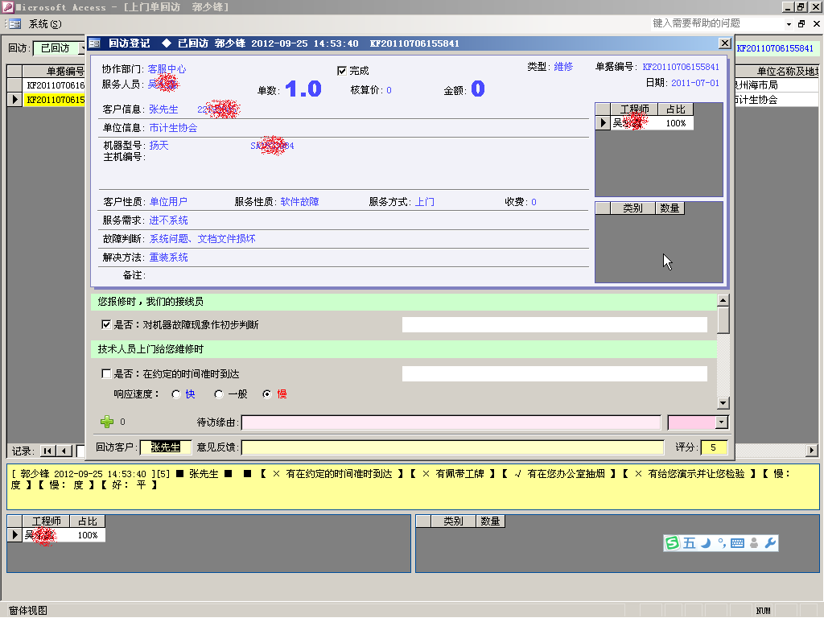Click the Sogou input method S icon
The image size is (824, 618).
tap(672, 543)
